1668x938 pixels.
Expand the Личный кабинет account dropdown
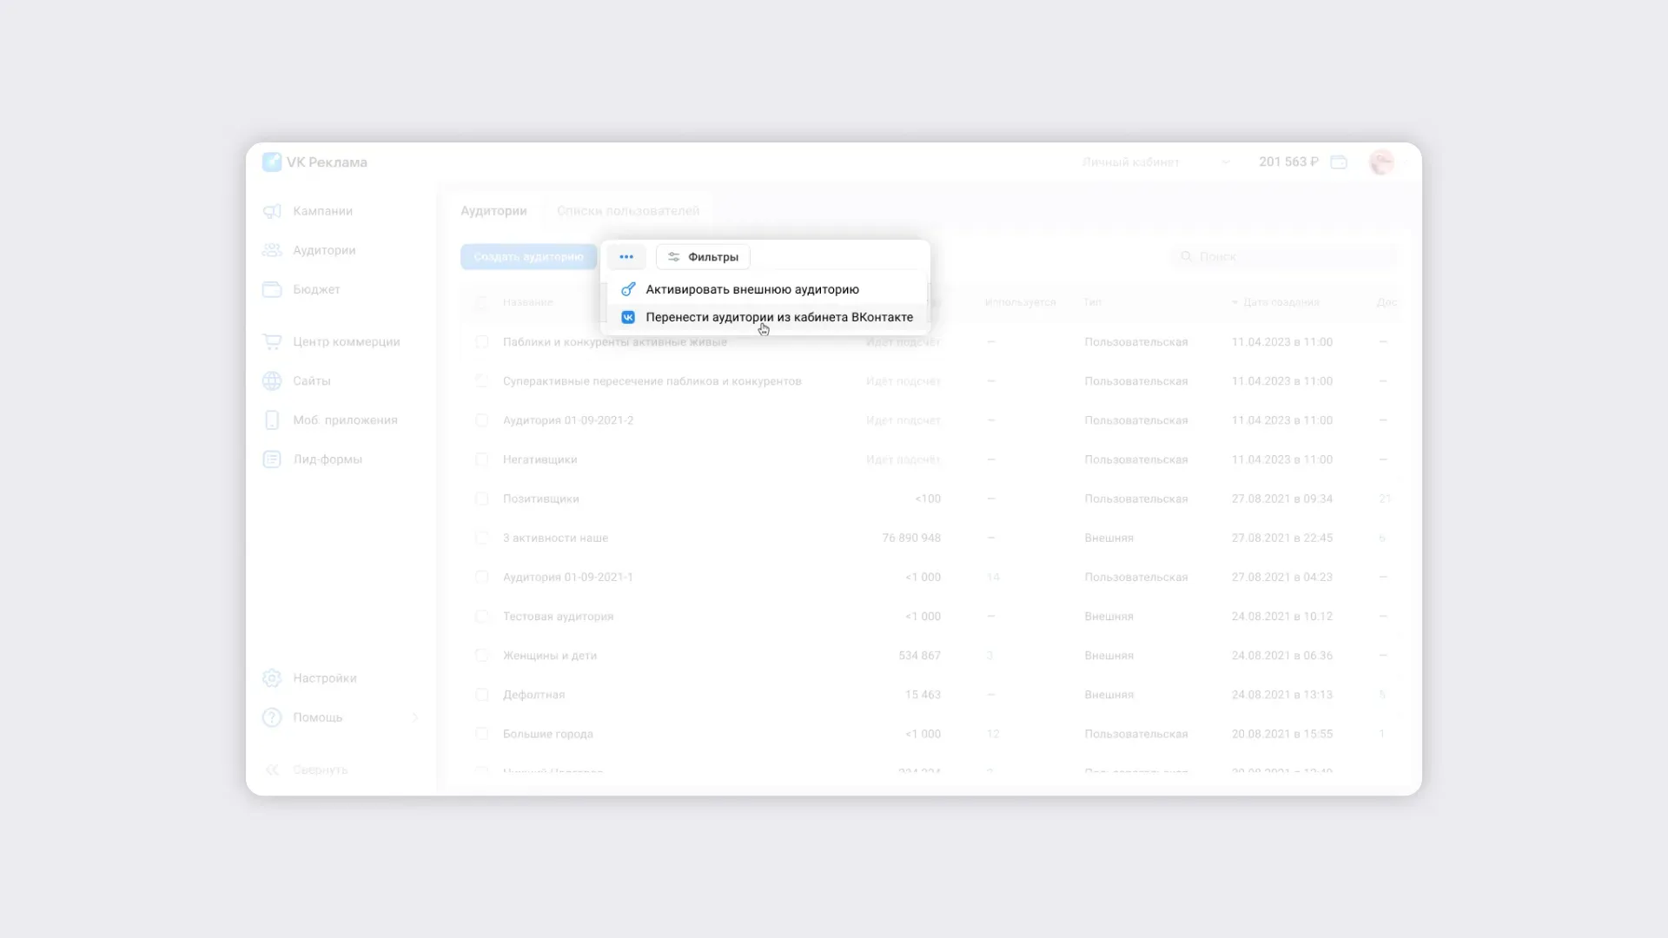tap(1225, 162)
